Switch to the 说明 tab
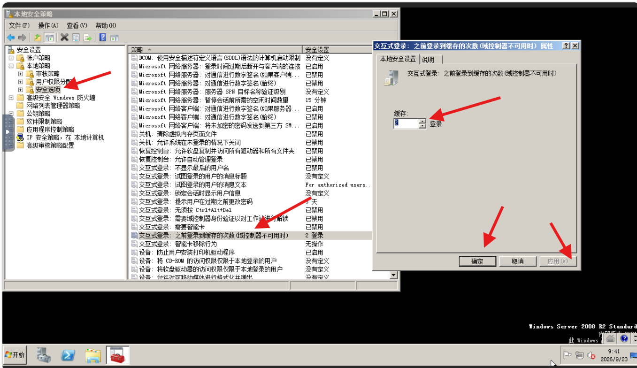 428,60
